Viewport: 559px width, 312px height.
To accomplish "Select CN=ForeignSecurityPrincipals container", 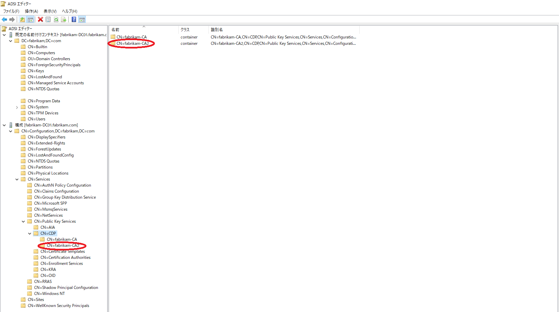I will [54, 65].
